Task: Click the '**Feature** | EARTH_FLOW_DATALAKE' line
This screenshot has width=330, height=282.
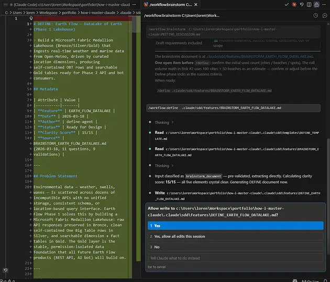Action: point(74,111)
